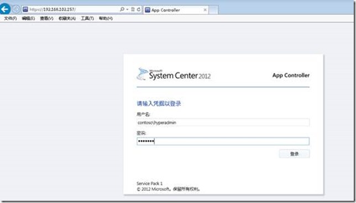Screen dimensions: 356x203
Task: Click the App Controller heading text
Action: point(291,76)
